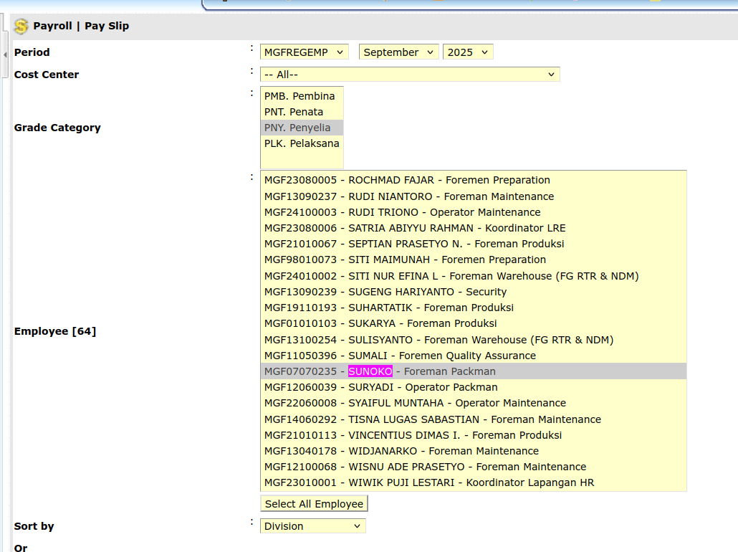Select WIWIK PUJI LESTARI, Koordinator Lapangan HR
Viewport: 738px width, 552px height.
tap(428, 482)
